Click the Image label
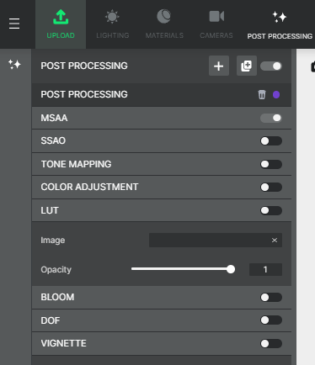315x365 pixels. click(53, 241)
